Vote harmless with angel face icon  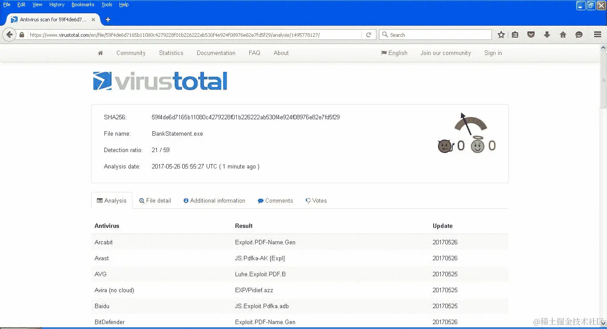pos(478,145)
